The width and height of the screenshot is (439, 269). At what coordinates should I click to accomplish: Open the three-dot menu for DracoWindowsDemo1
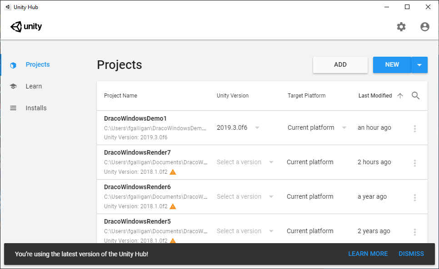[414, 128]
